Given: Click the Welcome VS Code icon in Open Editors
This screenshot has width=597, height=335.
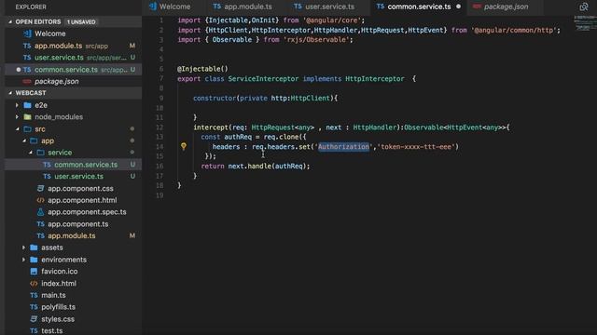Looking at the screenshot, I should coord(27,33).
